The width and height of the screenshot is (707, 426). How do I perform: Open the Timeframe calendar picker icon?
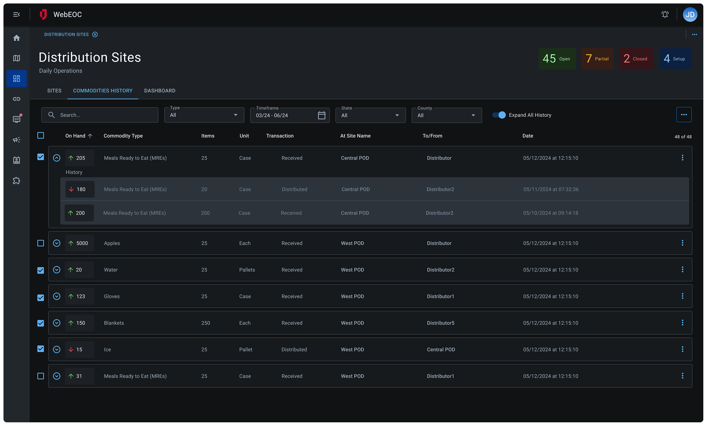321,115
